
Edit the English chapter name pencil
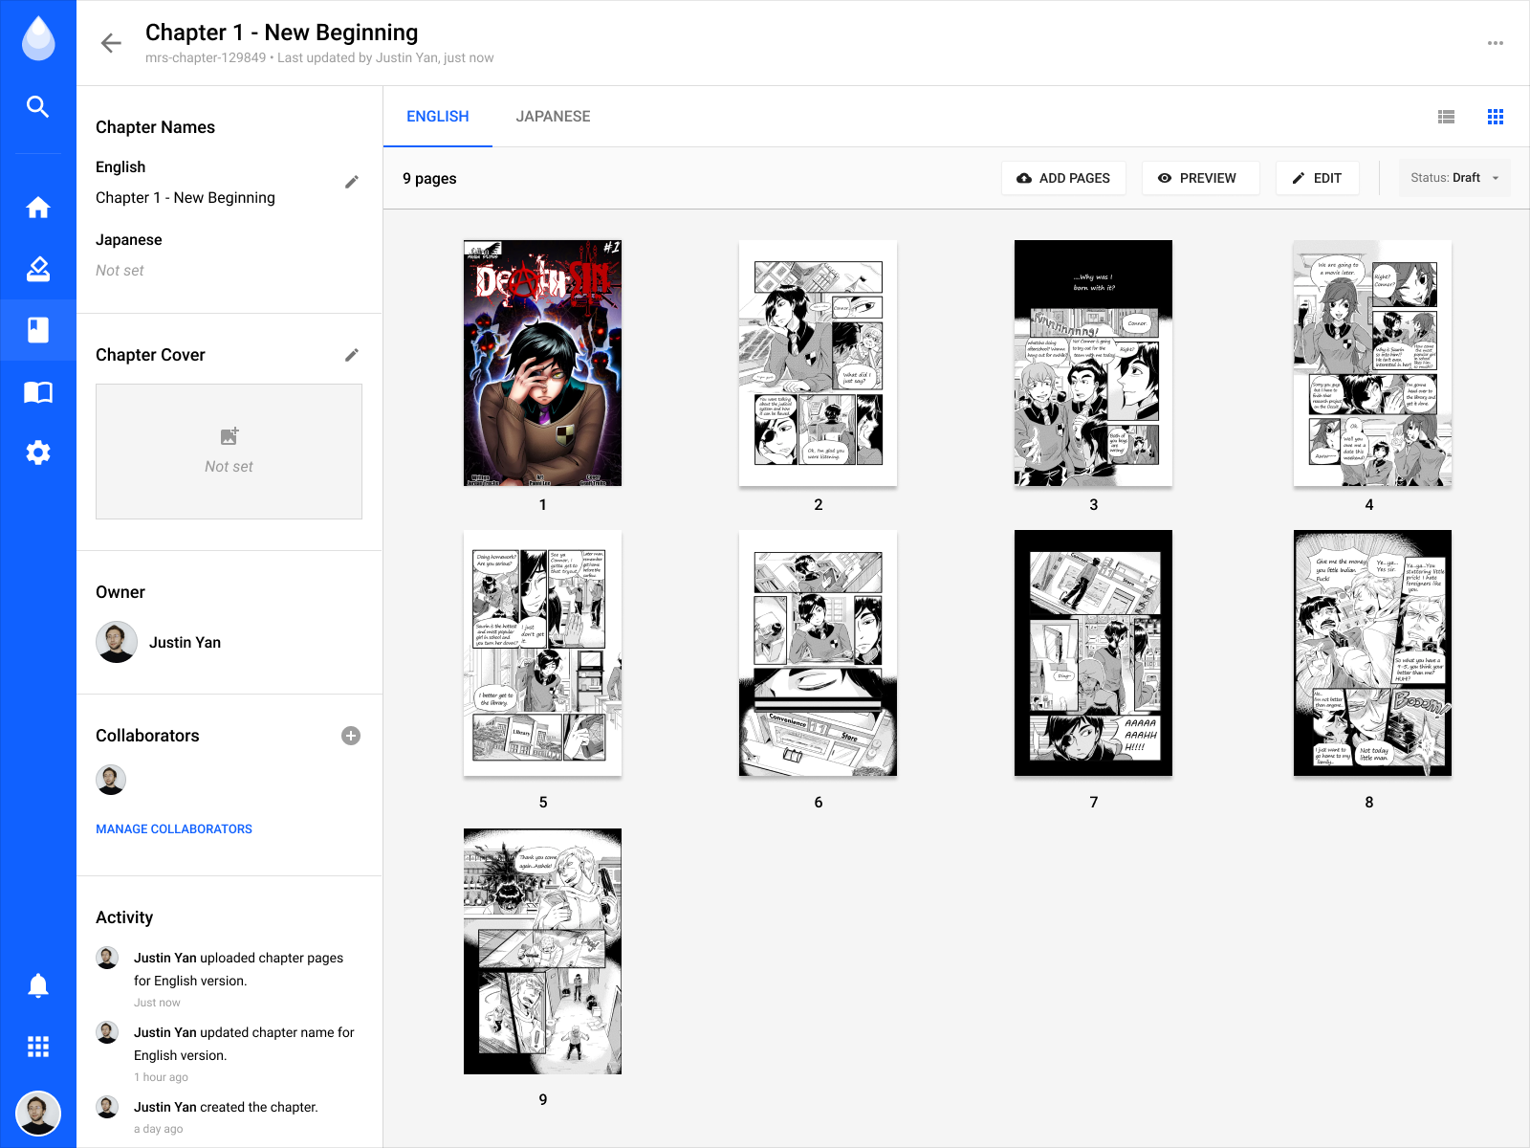pos(352,182)
